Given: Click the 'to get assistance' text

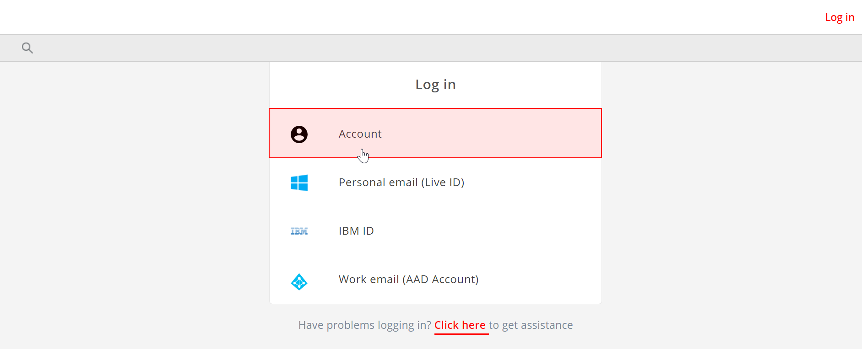Looking at the screenshot, I should [531, 325].
